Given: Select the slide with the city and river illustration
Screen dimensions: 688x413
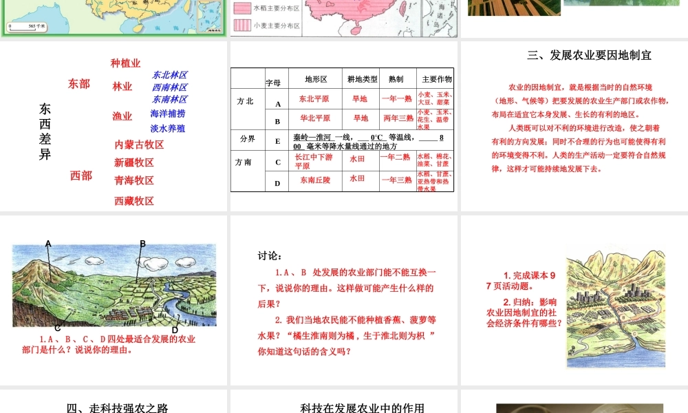Looking at the screenshot, I should point(574,300).
